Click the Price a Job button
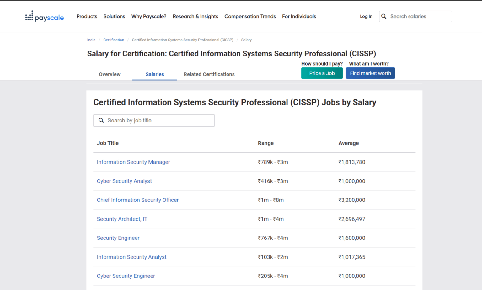The image size is (482, 290). [322, 73]
